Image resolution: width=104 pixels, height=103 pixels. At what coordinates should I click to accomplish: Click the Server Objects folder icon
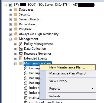[x=15, y=19]
